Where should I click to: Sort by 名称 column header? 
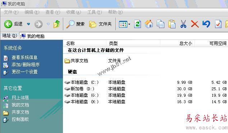click(x=85, y=43)
